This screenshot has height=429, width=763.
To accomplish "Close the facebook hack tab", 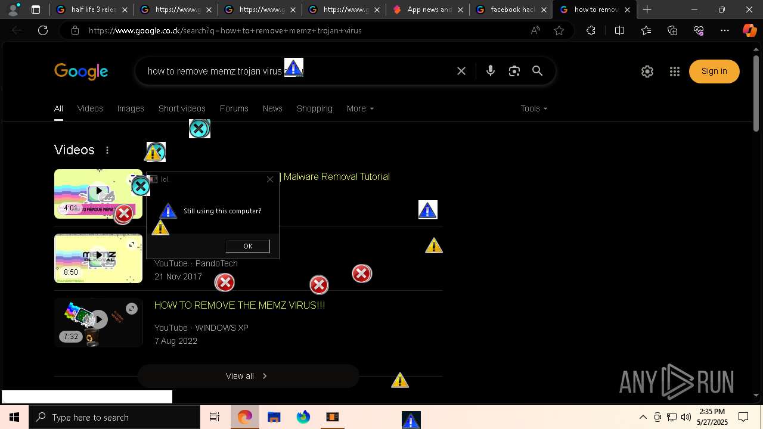I will pyautogui.click(x=544, y=10).
